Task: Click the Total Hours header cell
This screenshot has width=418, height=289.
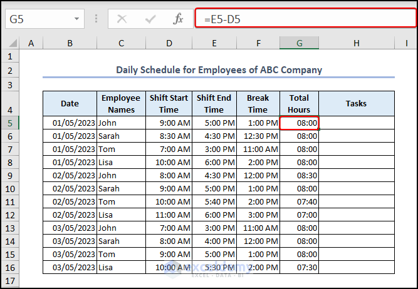Action: [x=299, y=103]
